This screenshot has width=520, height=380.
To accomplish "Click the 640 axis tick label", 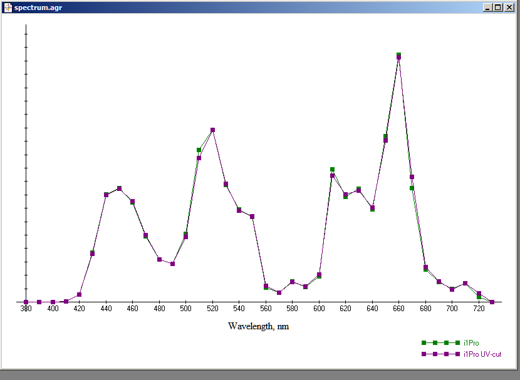I will [x=372, y=309].
